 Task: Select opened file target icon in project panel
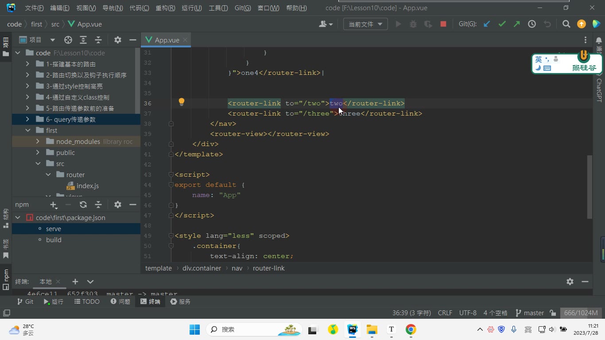point(68,40)
